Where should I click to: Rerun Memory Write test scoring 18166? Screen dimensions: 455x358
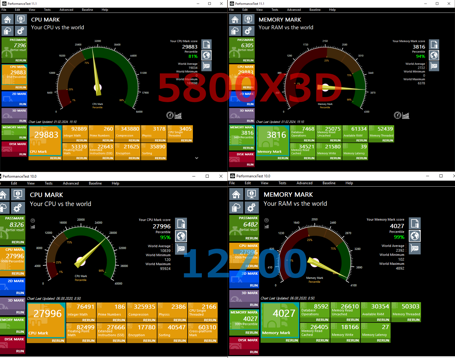353,340
